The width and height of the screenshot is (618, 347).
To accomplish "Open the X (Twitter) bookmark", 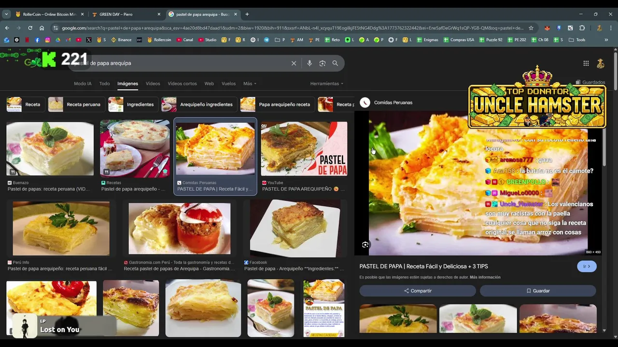I will (89, 40).
